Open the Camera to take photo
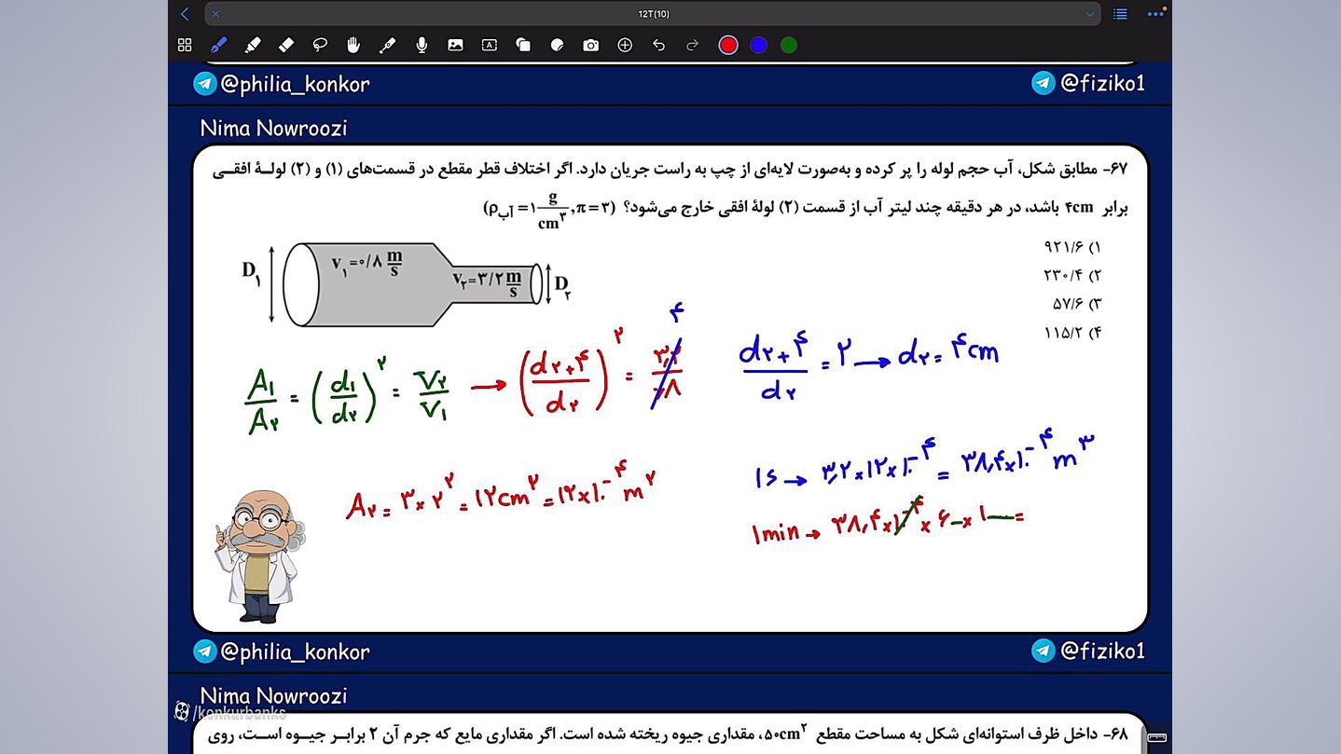Screen dimensions: 1341x754 [x=591, y=45]
